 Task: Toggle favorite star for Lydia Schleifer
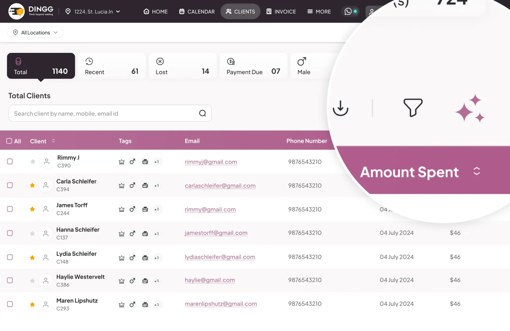pos(32,258)
